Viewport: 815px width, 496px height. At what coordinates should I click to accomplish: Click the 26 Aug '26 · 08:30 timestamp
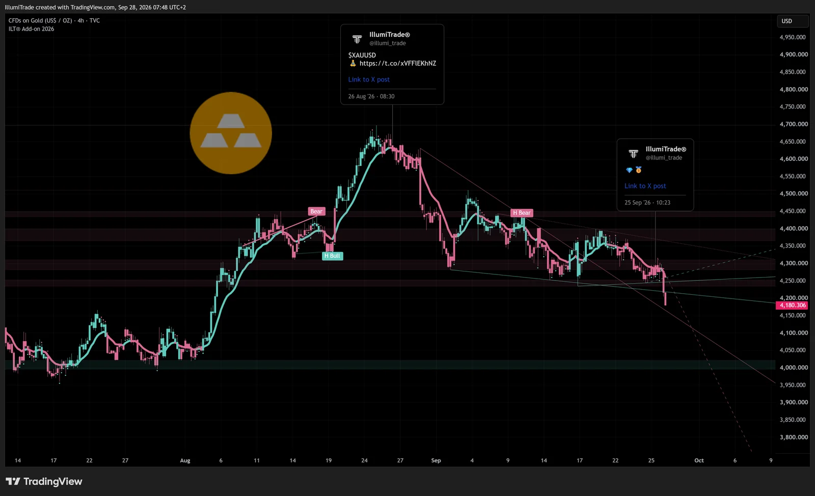371,96
